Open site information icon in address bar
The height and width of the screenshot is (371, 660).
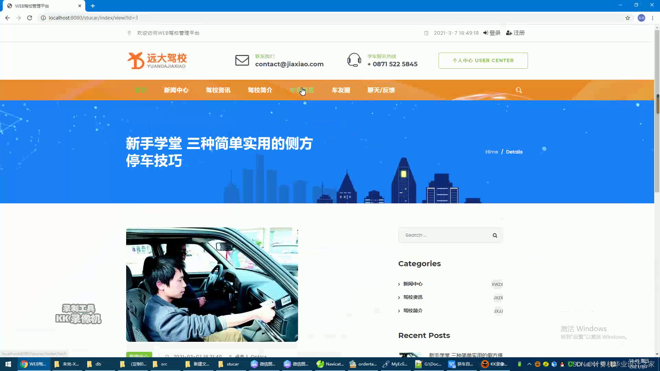point(43,18)
